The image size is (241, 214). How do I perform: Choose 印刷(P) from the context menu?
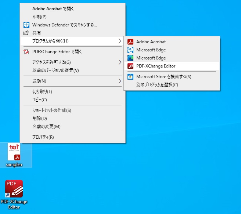point(72,17)
